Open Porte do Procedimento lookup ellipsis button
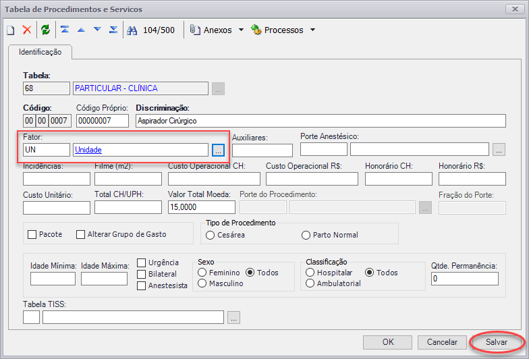Image resolution: width=529 pixels, height=359 pixels. pos(425,208)
